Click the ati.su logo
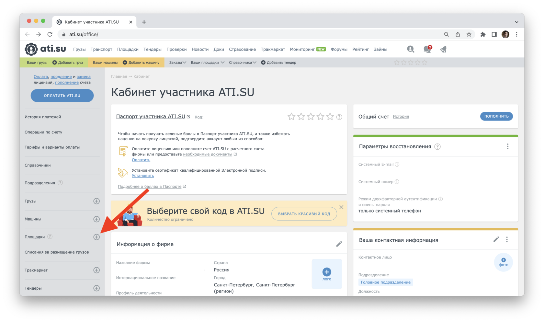The height and width of the screenshot is (322, 544). (45, 49)
